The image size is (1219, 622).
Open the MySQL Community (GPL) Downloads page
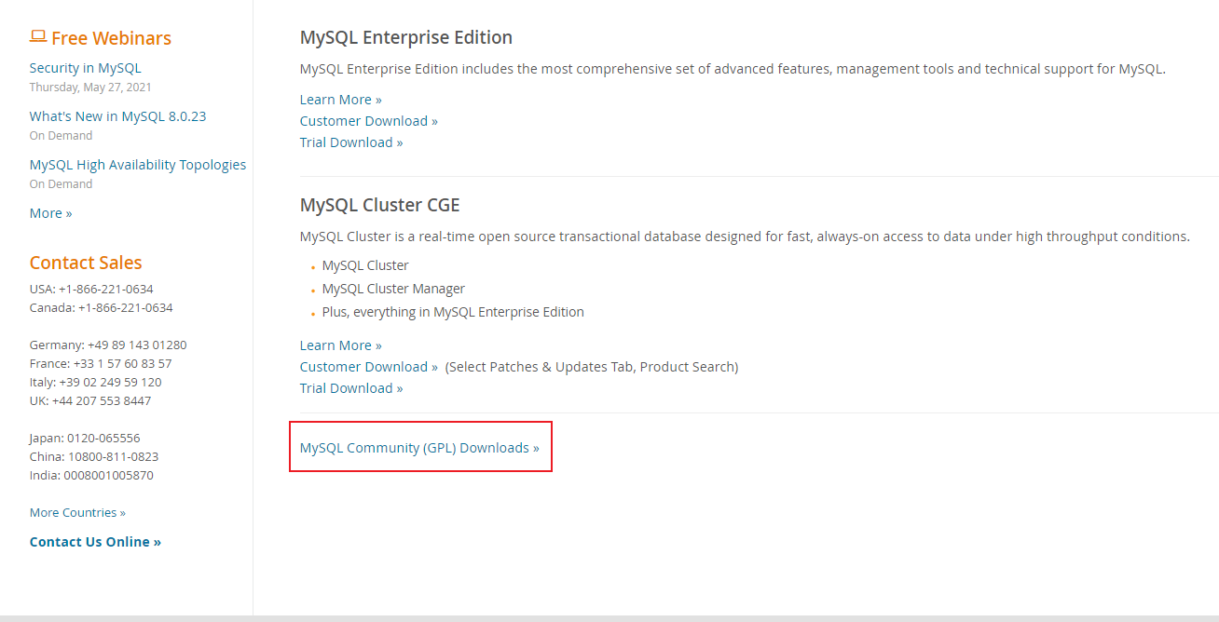418,447
